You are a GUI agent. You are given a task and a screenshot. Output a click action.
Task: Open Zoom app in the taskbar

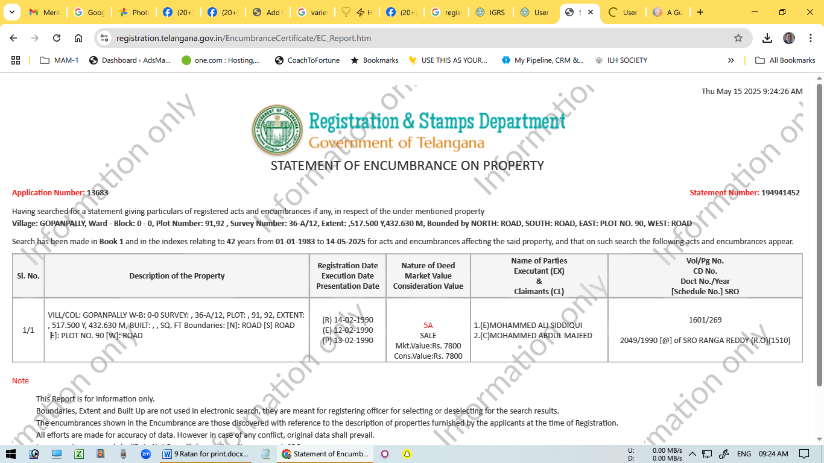click(145, 454)
